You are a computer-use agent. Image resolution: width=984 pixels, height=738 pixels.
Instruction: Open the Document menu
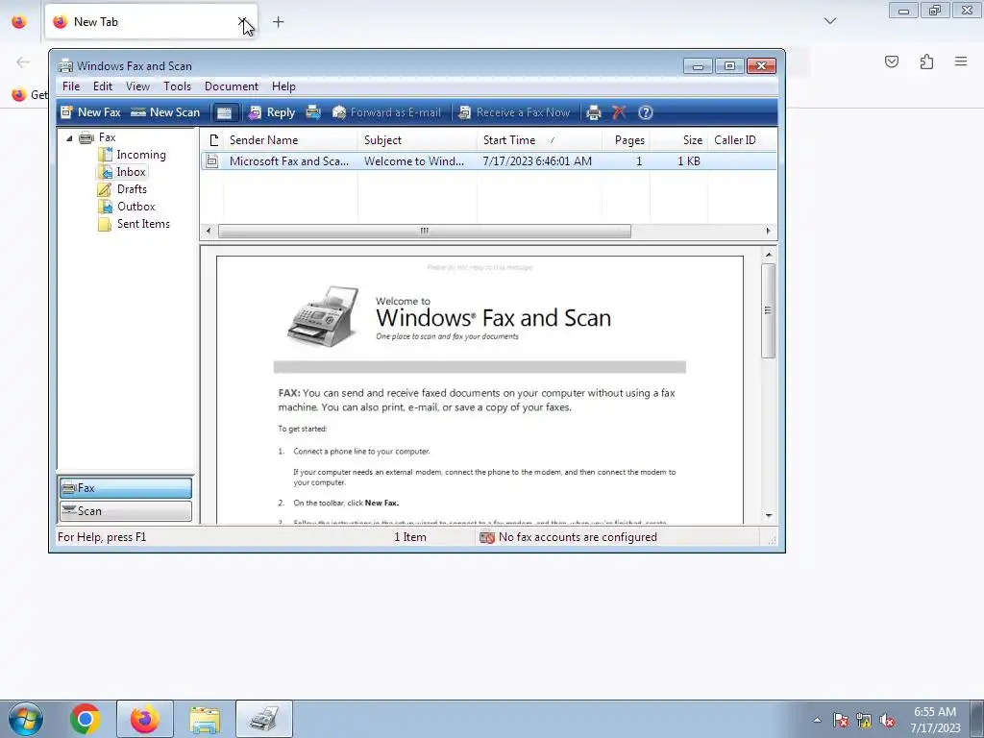pyautogui.click(x=232, y=86)
